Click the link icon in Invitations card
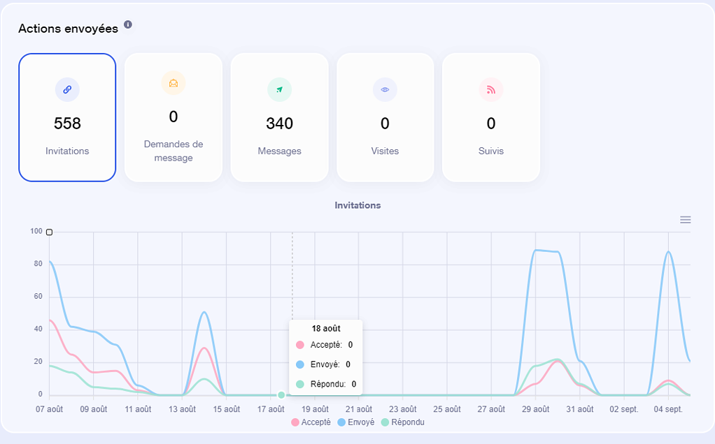The image size is (715, 444). click(67, 89)
